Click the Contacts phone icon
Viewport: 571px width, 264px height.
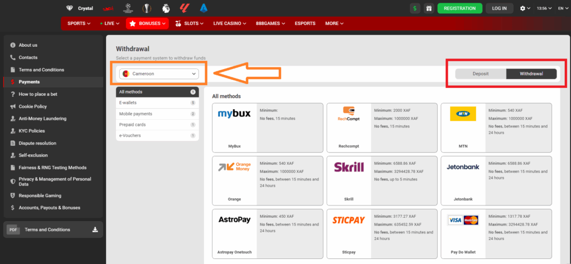pyautogui.click(x=13, y=57)
